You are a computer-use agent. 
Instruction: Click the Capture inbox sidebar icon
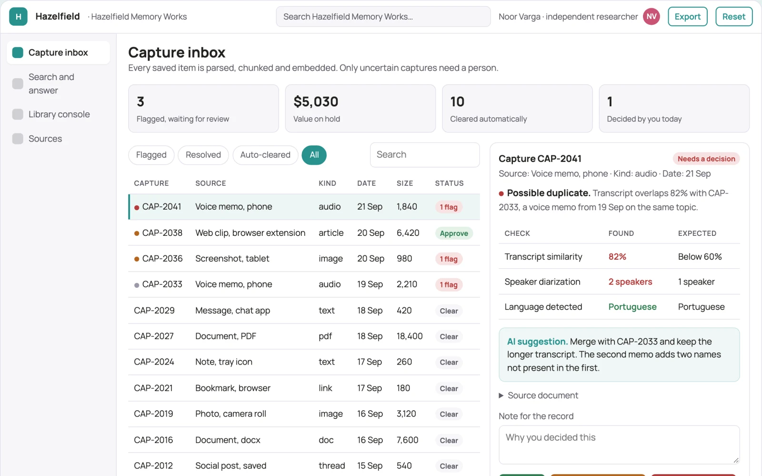18,52
